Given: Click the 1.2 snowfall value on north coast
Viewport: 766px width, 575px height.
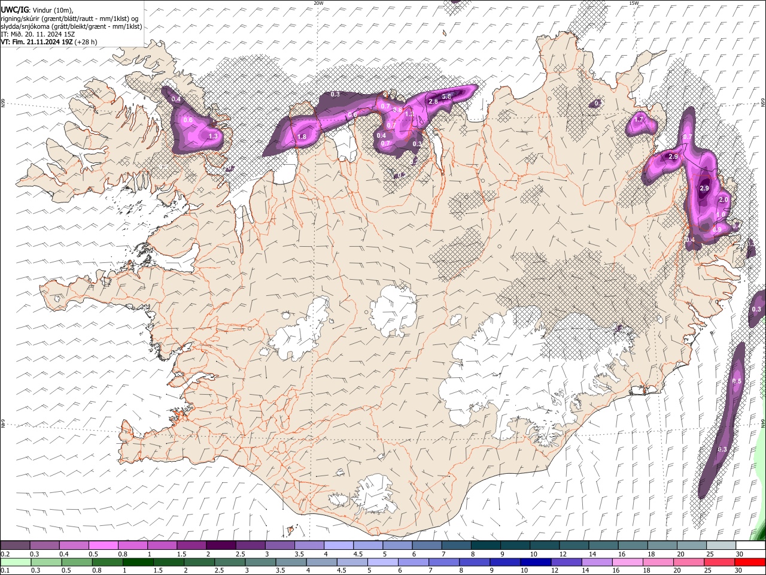Looking at the screenshot, I should coord(410,113).
